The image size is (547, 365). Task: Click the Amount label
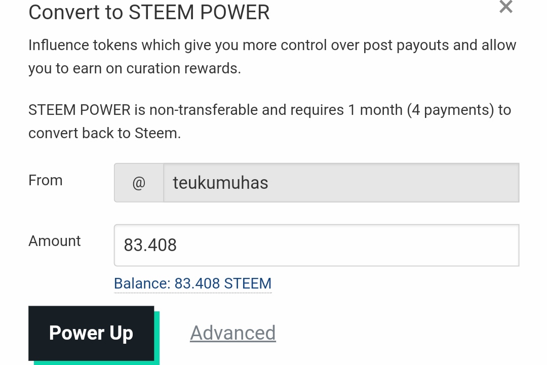point(54,241)
